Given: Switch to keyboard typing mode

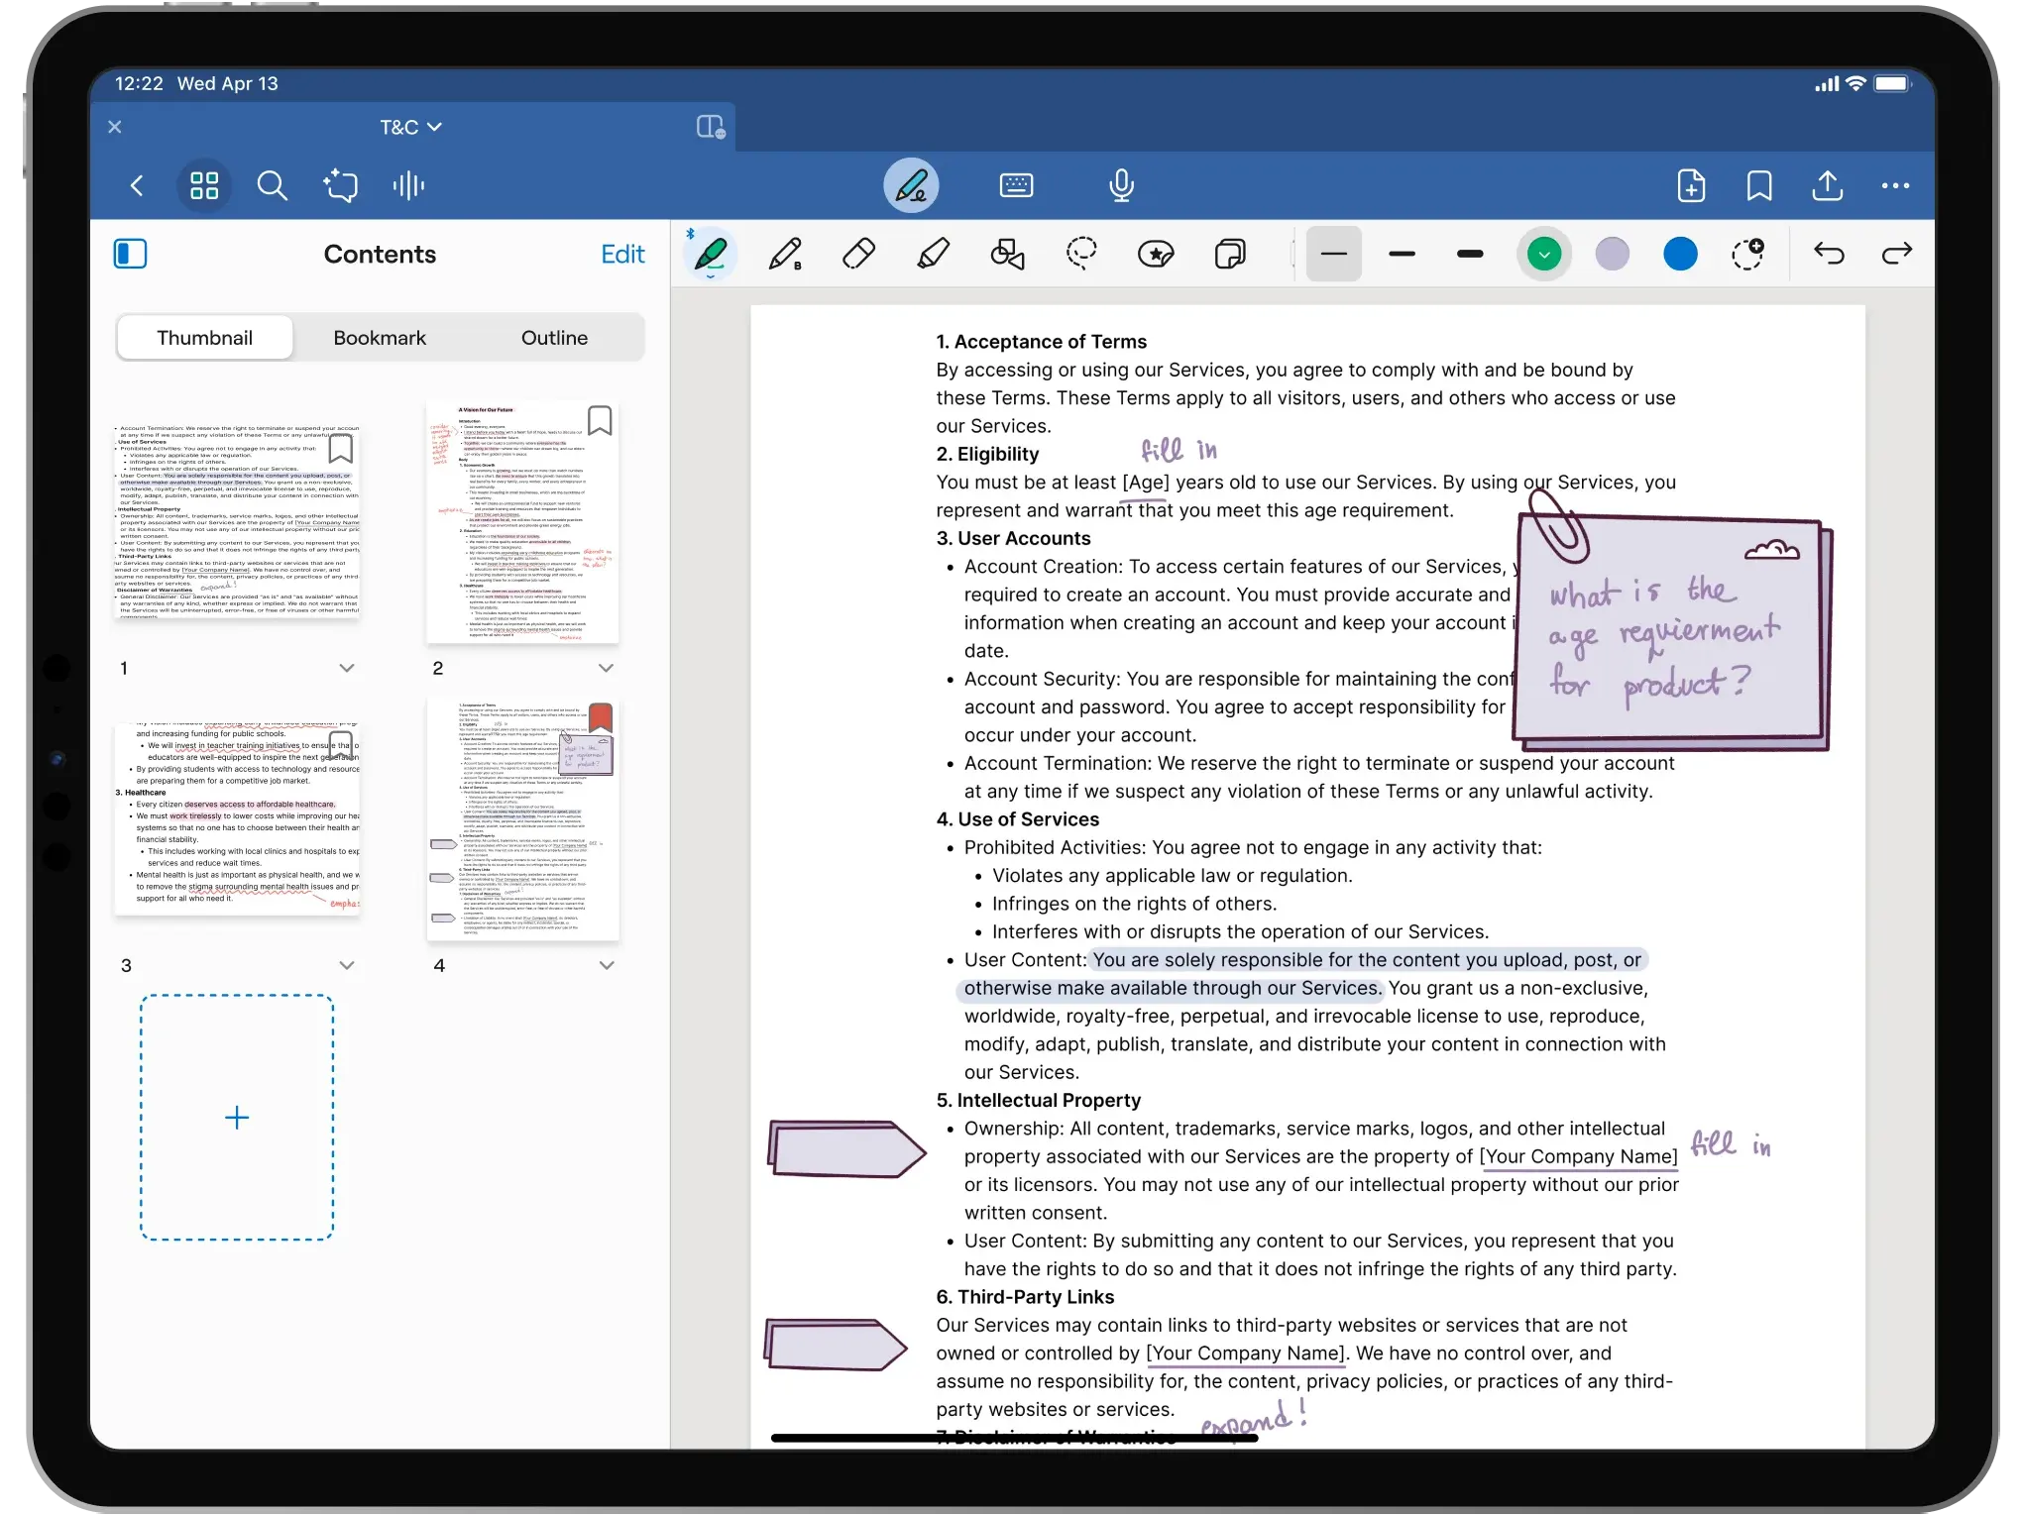Looking at the screenshot, I should point(1016,185).
